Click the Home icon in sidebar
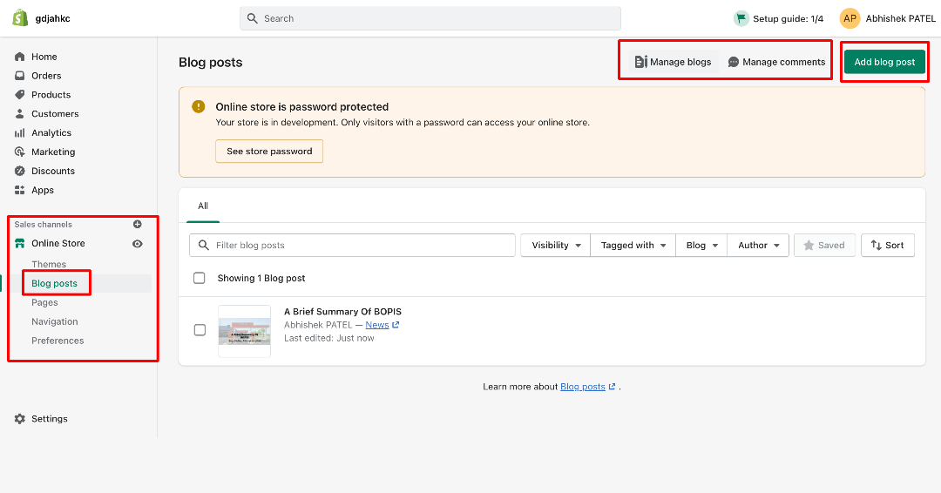The image size is (941, 493). point(20,57)
